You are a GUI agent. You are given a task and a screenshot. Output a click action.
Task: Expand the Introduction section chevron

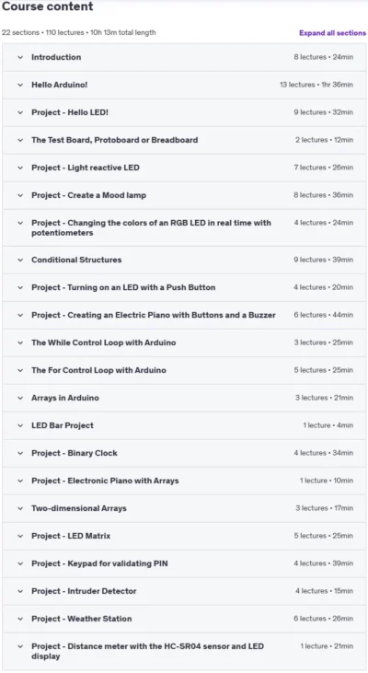[x=20, y=57]
